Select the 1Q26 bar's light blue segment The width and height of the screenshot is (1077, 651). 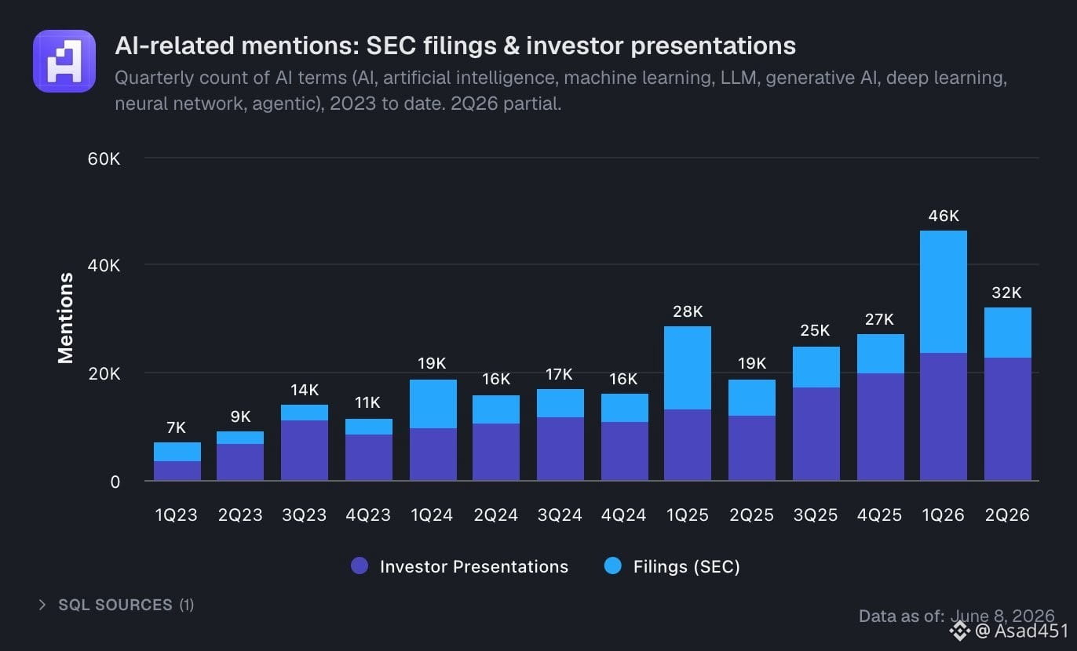(944, 292)
